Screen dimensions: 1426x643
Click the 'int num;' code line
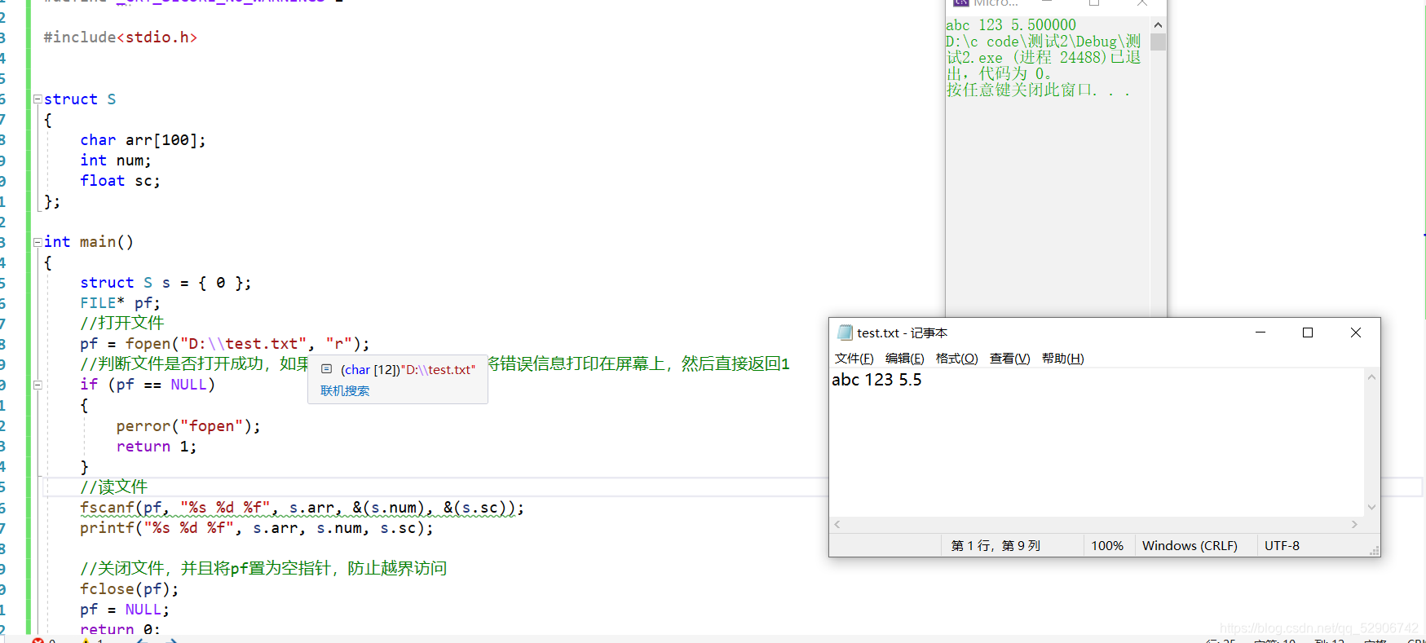coord(116,161)
